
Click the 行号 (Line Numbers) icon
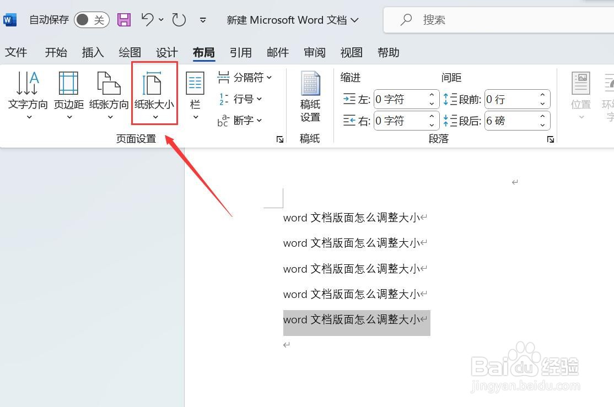(x=240, y=99)
